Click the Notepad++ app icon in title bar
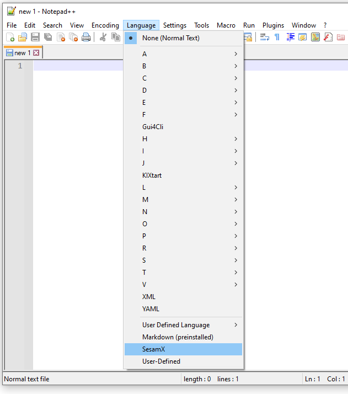Viewport: 348px width, 394px height. point(11,11)
